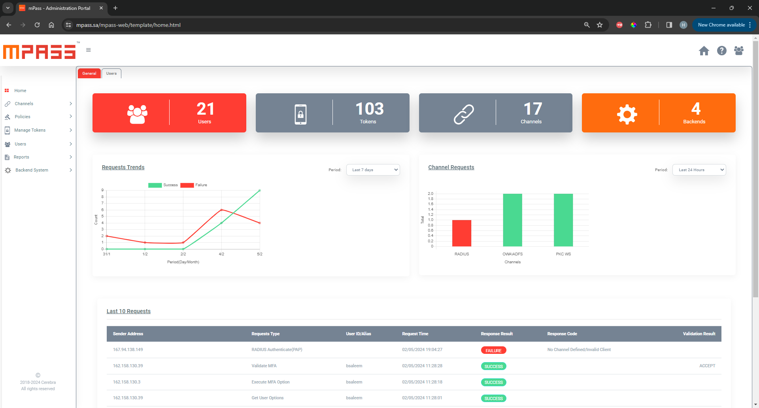Click the users icon on red card

coord(137,114)
